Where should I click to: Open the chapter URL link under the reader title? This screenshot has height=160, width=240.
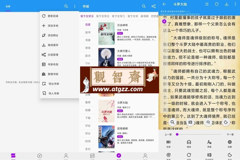click(x=180, y=14)
